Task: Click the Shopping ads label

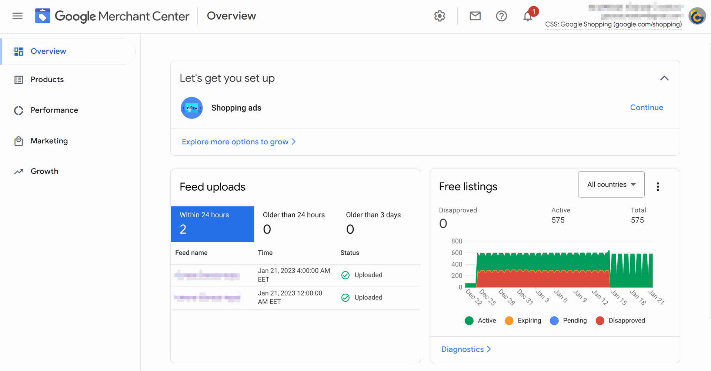Action: point(236,108)
